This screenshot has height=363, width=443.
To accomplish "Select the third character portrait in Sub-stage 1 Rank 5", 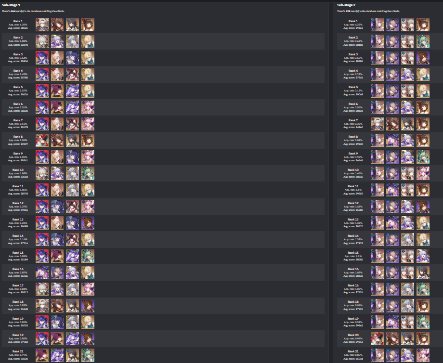I will pos(73,91).
